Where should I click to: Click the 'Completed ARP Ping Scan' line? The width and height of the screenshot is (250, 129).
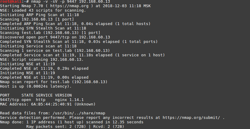coord(75,24)
